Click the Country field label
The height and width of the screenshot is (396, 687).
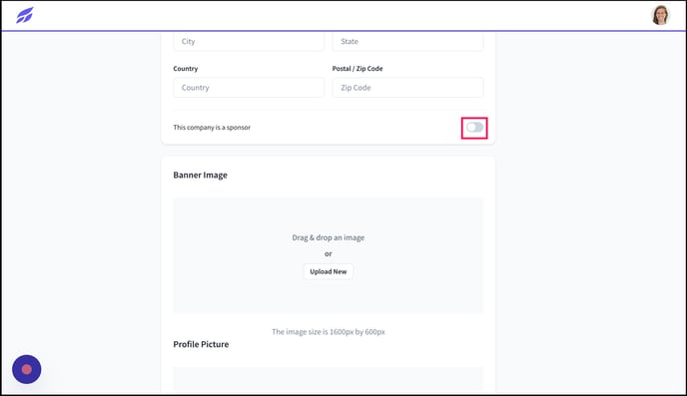point(186,69)
